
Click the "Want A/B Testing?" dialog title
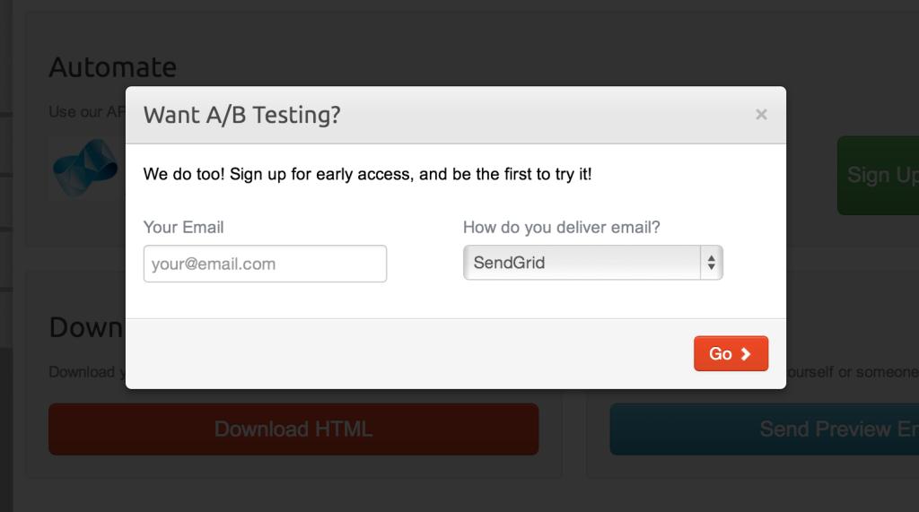click(x=242, y=115)
